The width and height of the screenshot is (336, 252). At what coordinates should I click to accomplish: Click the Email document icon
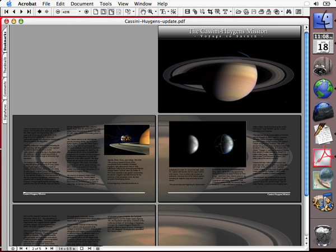[269, 12]
